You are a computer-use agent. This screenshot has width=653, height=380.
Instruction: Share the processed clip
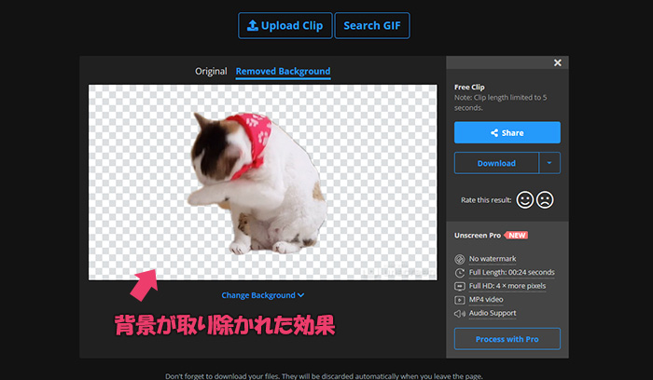click(x=507, y=132)
